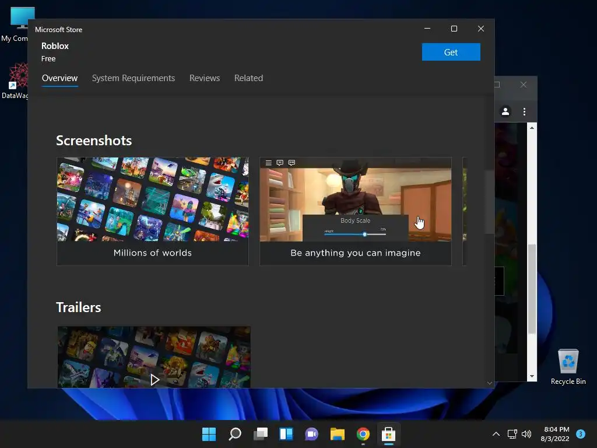Select the Related tab

[x=248, y=78]
